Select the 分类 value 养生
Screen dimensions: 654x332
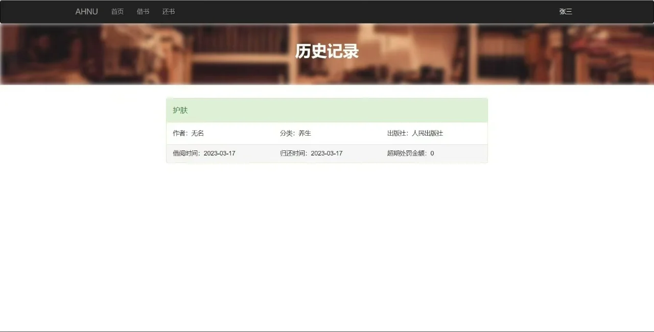click(x=297, y=133)
